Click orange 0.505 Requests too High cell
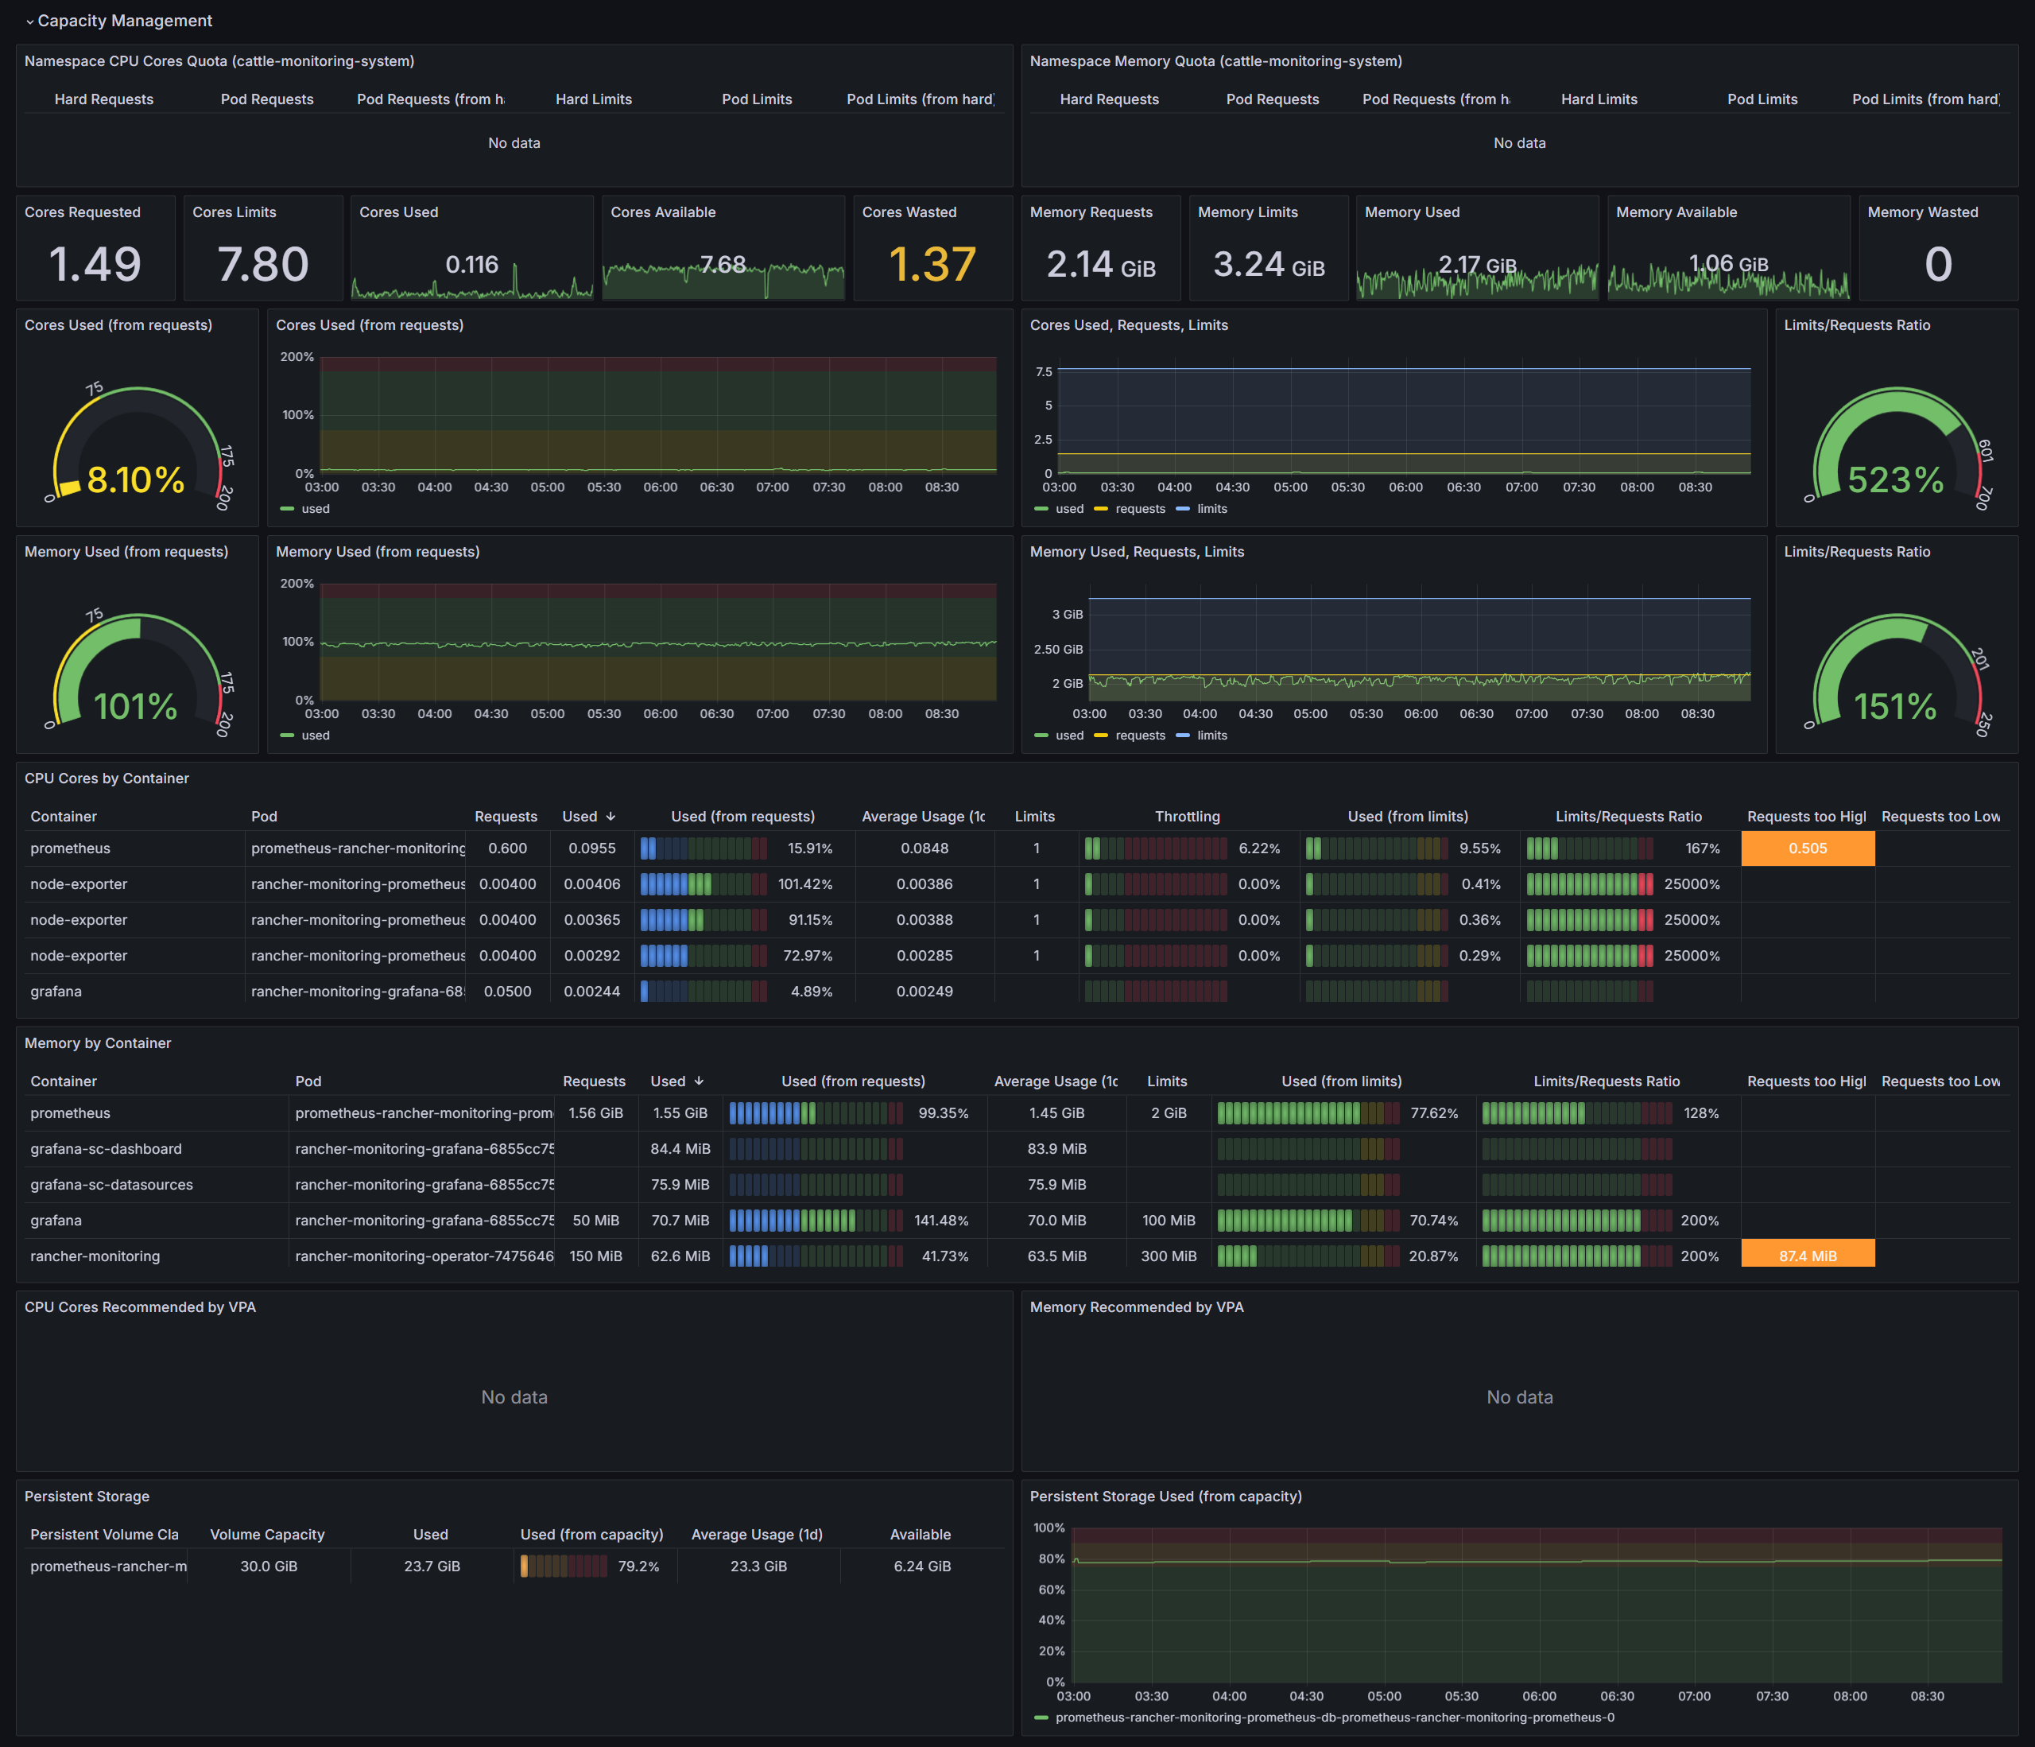Image resolution: width=2035 pixels, height=1747 pixels. tap(1807, 848)
